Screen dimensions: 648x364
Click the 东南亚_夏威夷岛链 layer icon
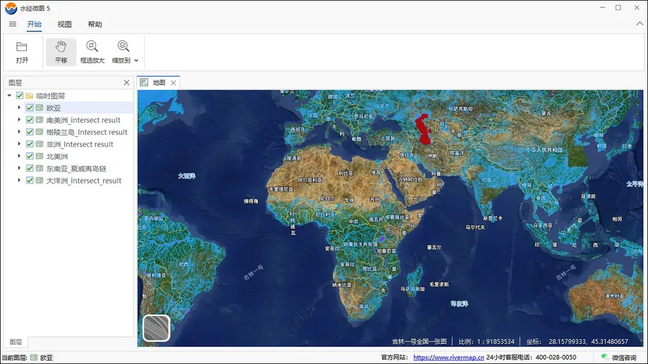(40, 168)
